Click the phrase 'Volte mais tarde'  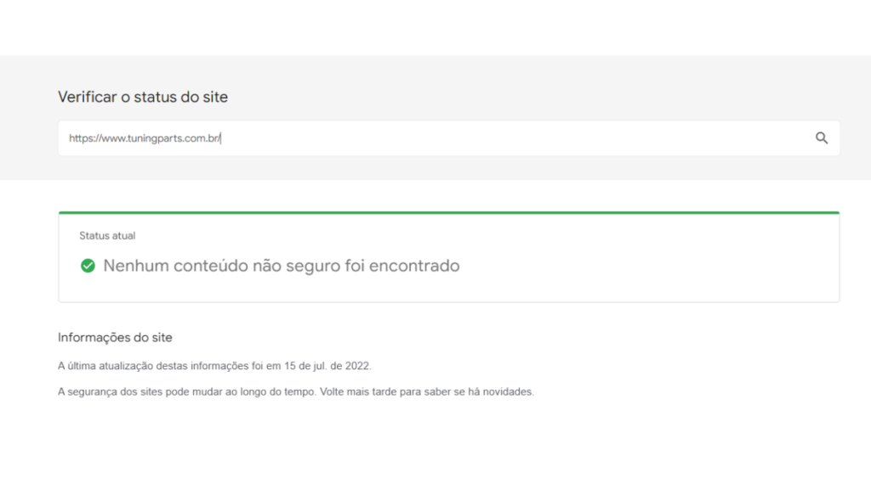pos(360,391)
